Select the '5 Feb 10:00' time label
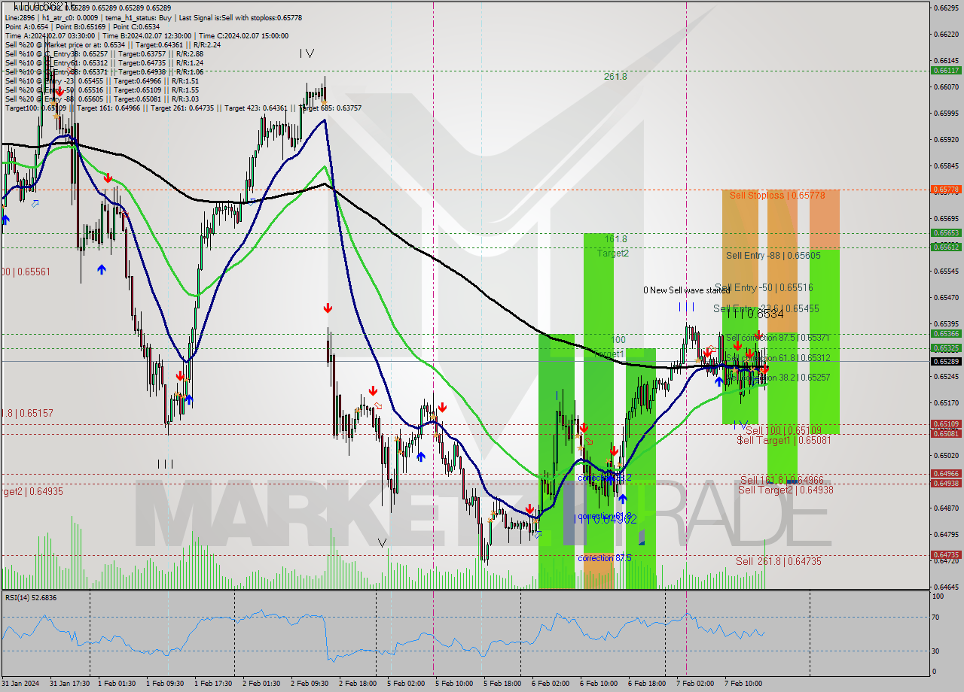964x692 pixels. [454, 684]
